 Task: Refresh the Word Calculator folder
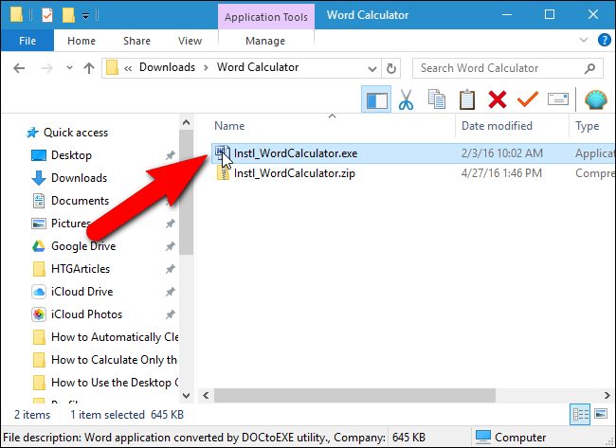390,69
